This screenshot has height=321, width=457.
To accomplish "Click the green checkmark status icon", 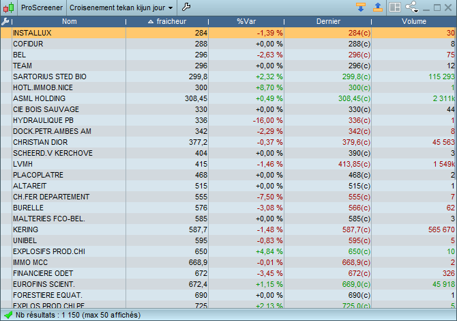I will (x=8, y=315).
